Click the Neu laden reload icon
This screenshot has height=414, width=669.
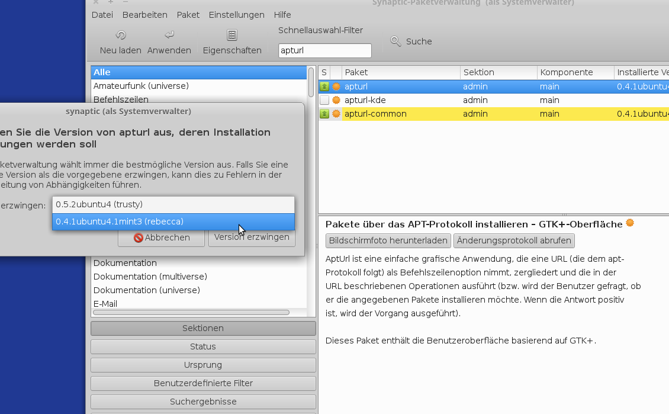(121, 35)
